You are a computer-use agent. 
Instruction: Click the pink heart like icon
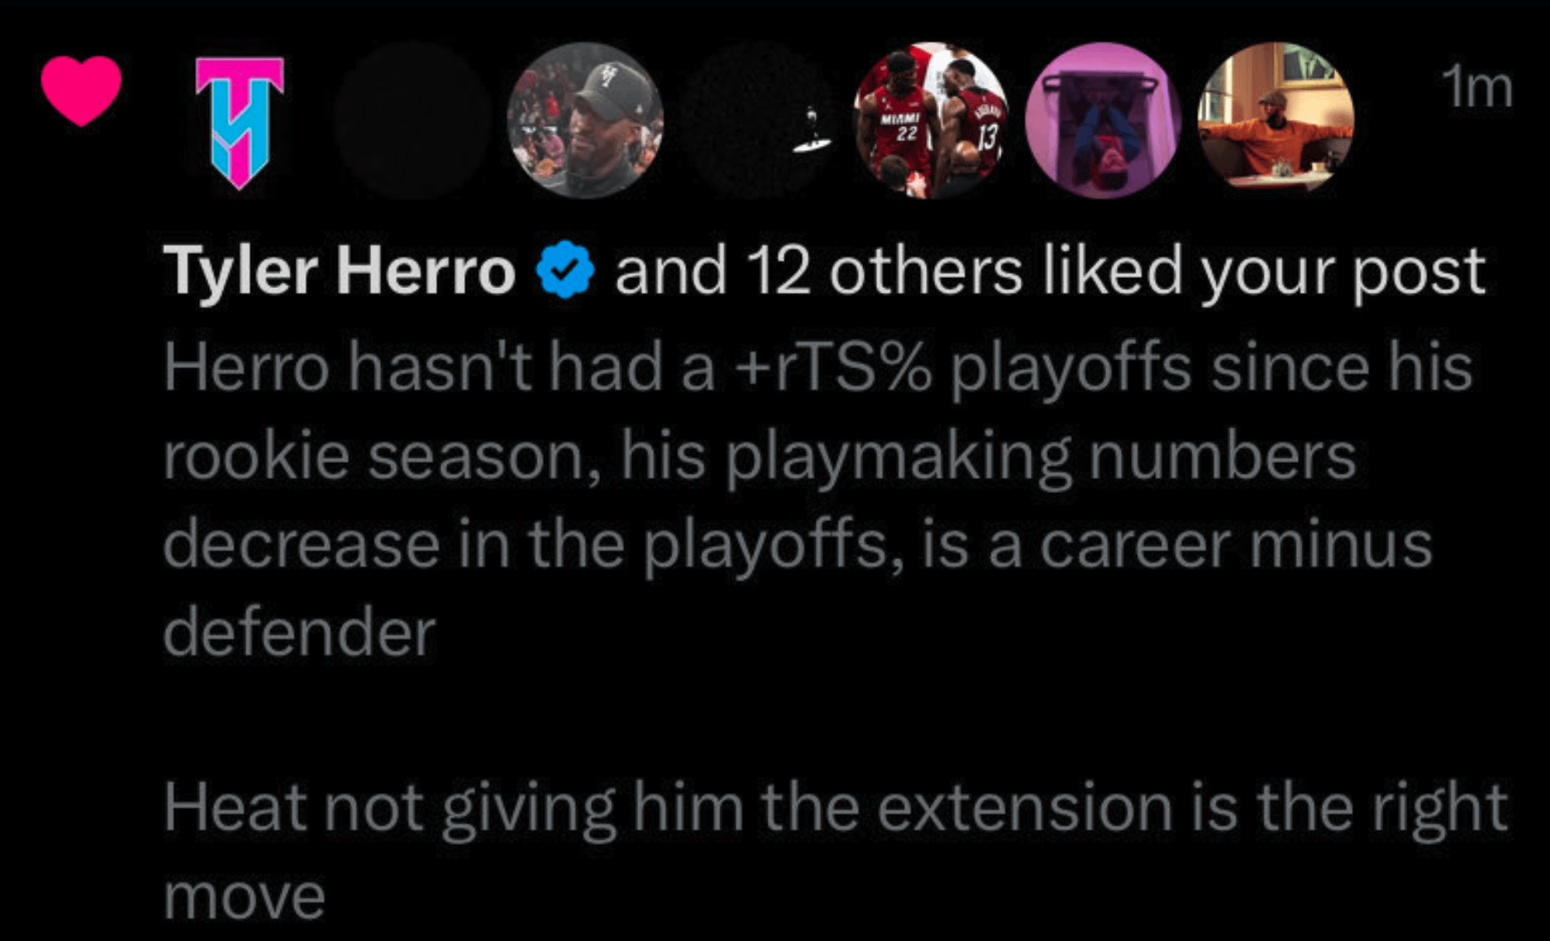point(81,90)
